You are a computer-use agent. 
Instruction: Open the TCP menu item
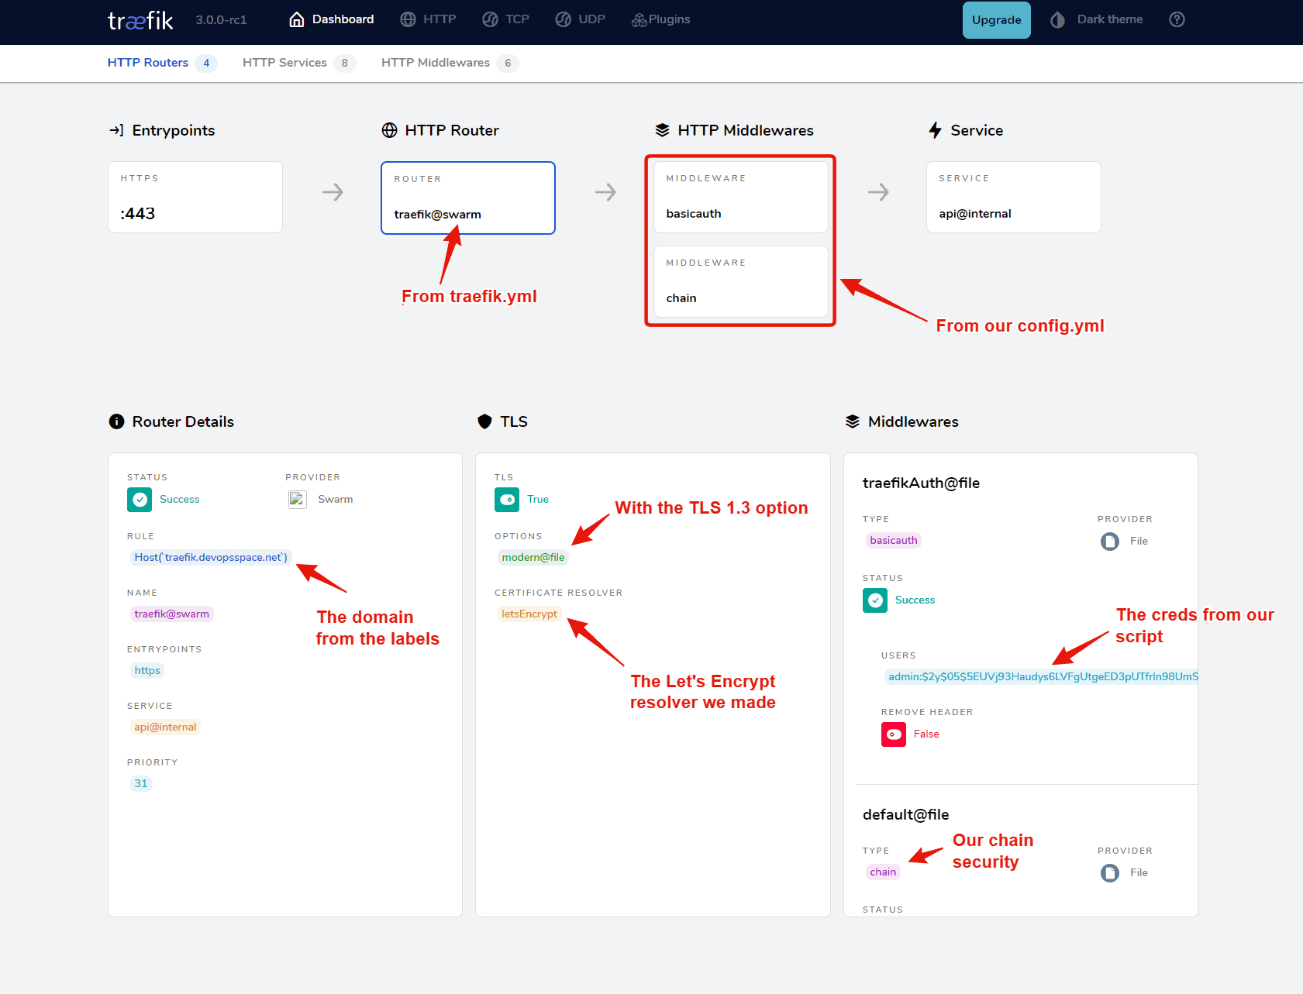coord(505,19)
